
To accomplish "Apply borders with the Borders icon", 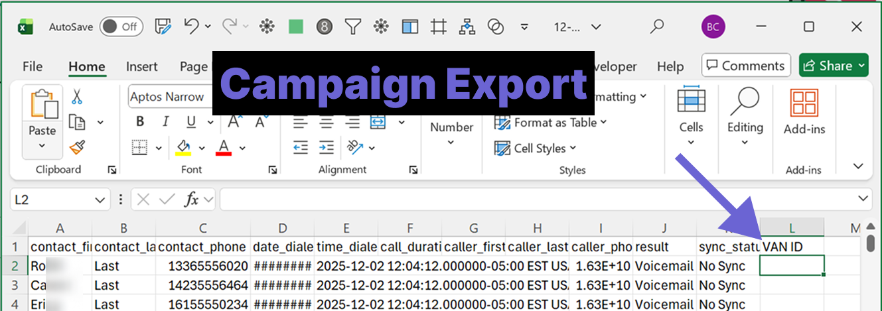I will click(140, 147).
